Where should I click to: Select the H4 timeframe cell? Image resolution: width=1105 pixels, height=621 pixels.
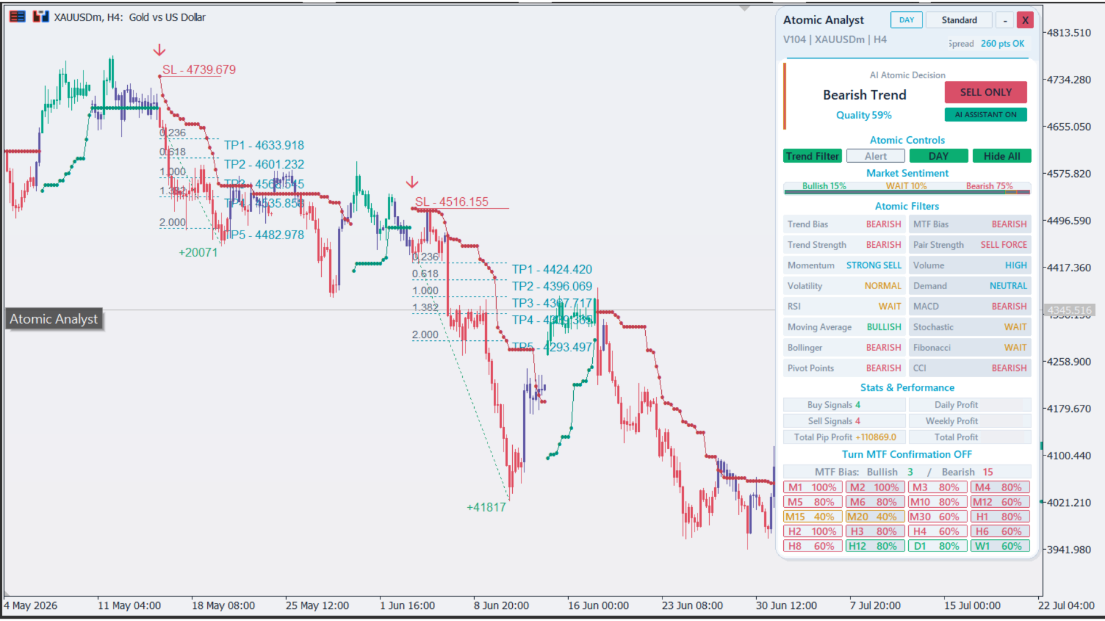(937, 531)
